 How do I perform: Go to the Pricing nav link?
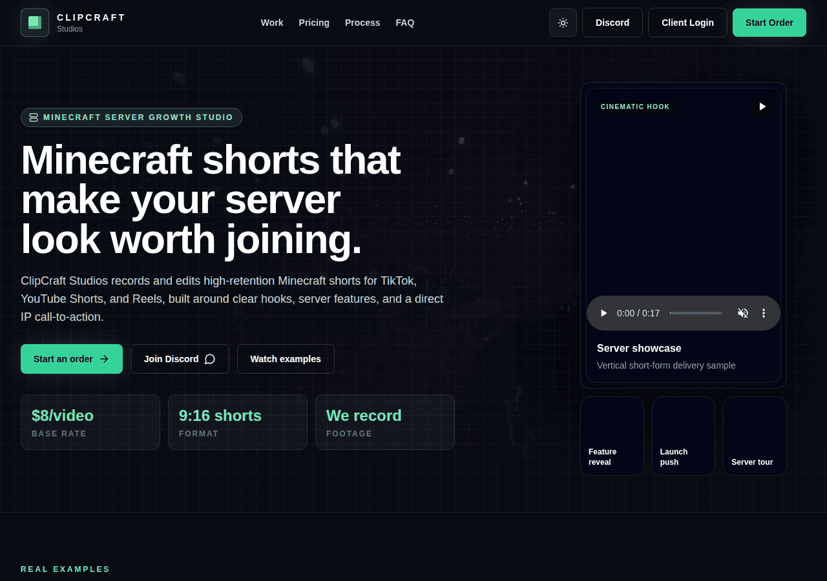(x=314, y=23)
